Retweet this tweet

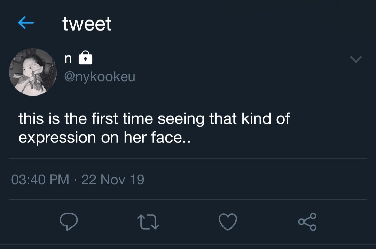pos(148,222)
